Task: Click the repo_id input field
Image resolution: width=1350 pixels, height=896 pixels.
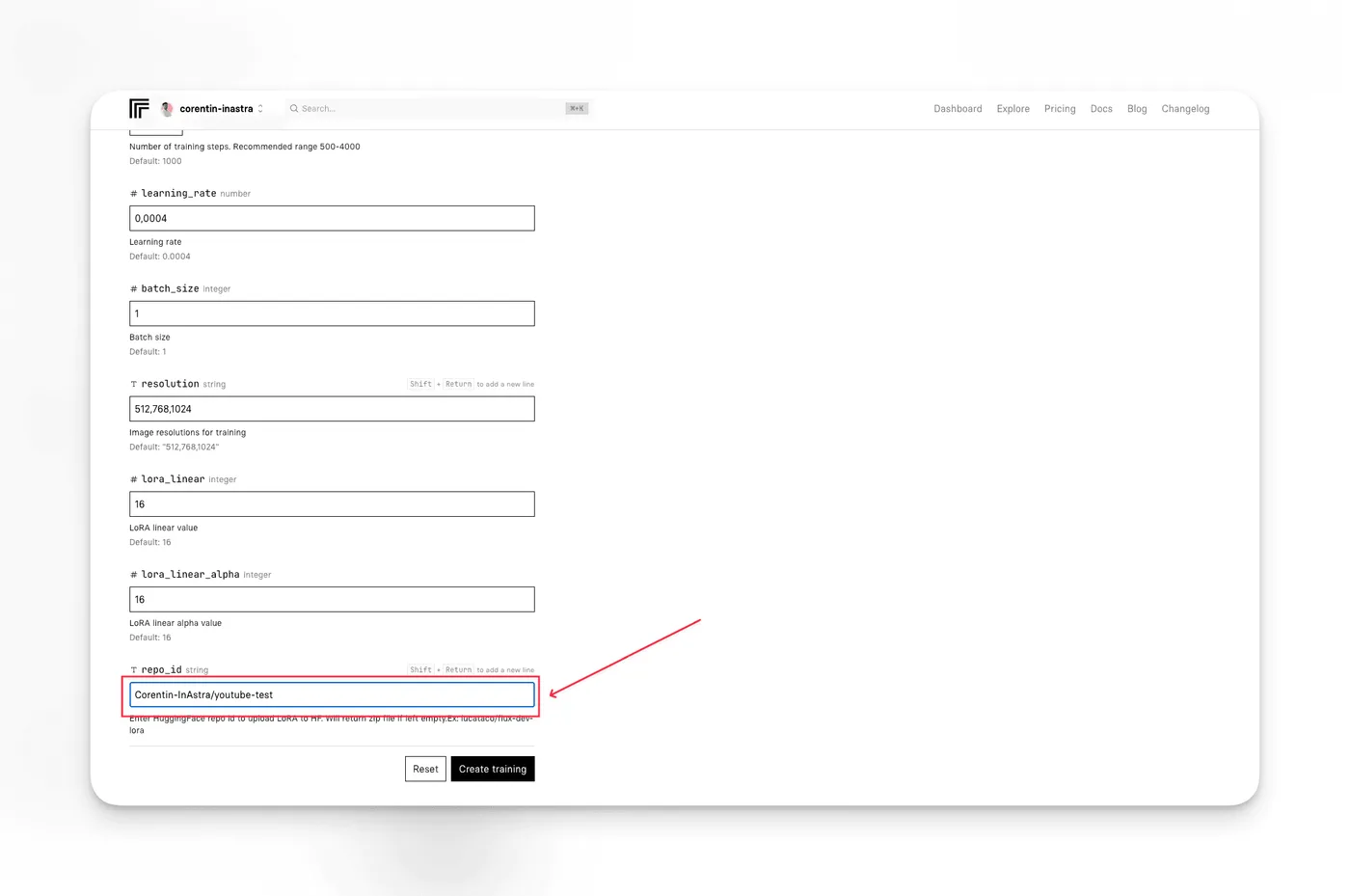Action: point(332,694)
